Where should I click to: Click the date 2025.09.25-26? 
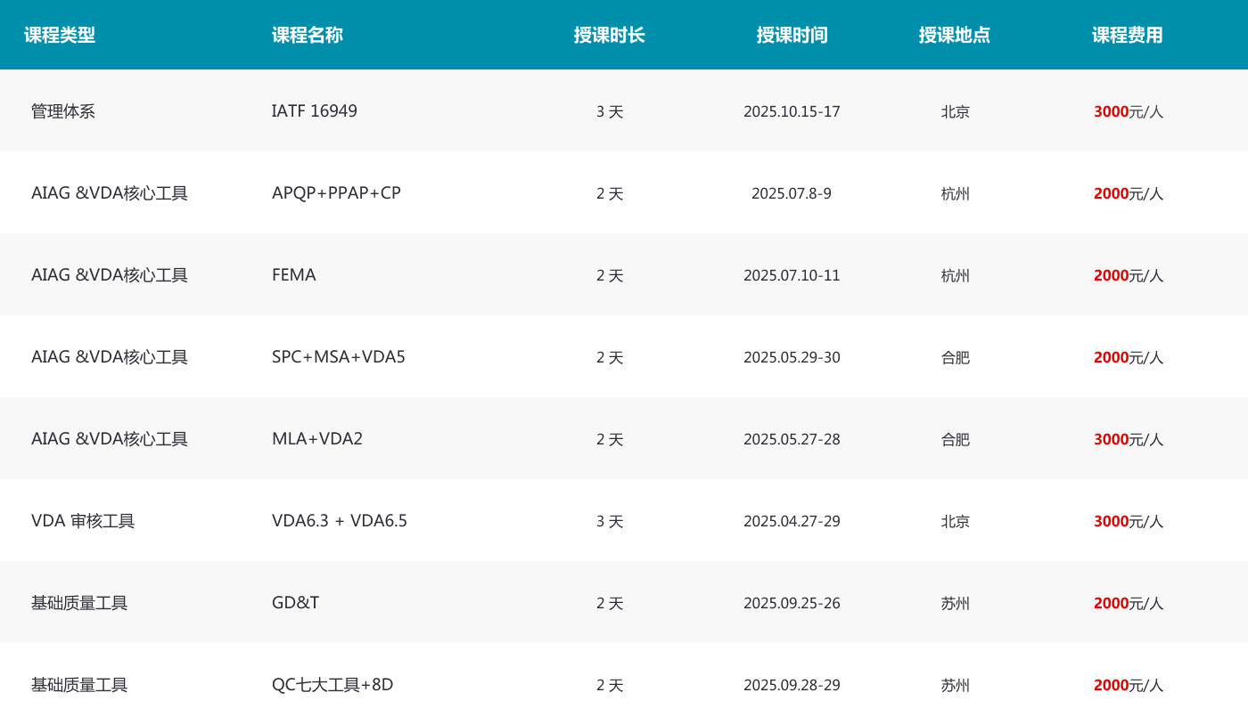click(x=792, y=604)
